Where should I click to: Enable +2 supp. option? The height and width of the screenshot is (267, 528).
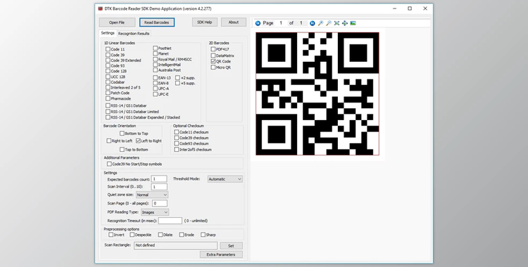coord(177,78)
